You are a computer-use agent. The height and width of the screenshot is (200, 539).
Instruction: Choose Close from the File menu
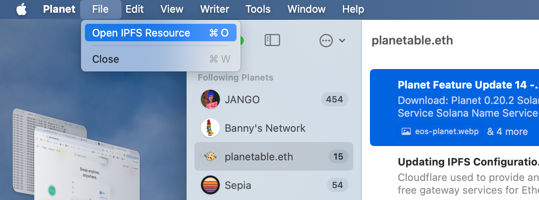[106, 59]
